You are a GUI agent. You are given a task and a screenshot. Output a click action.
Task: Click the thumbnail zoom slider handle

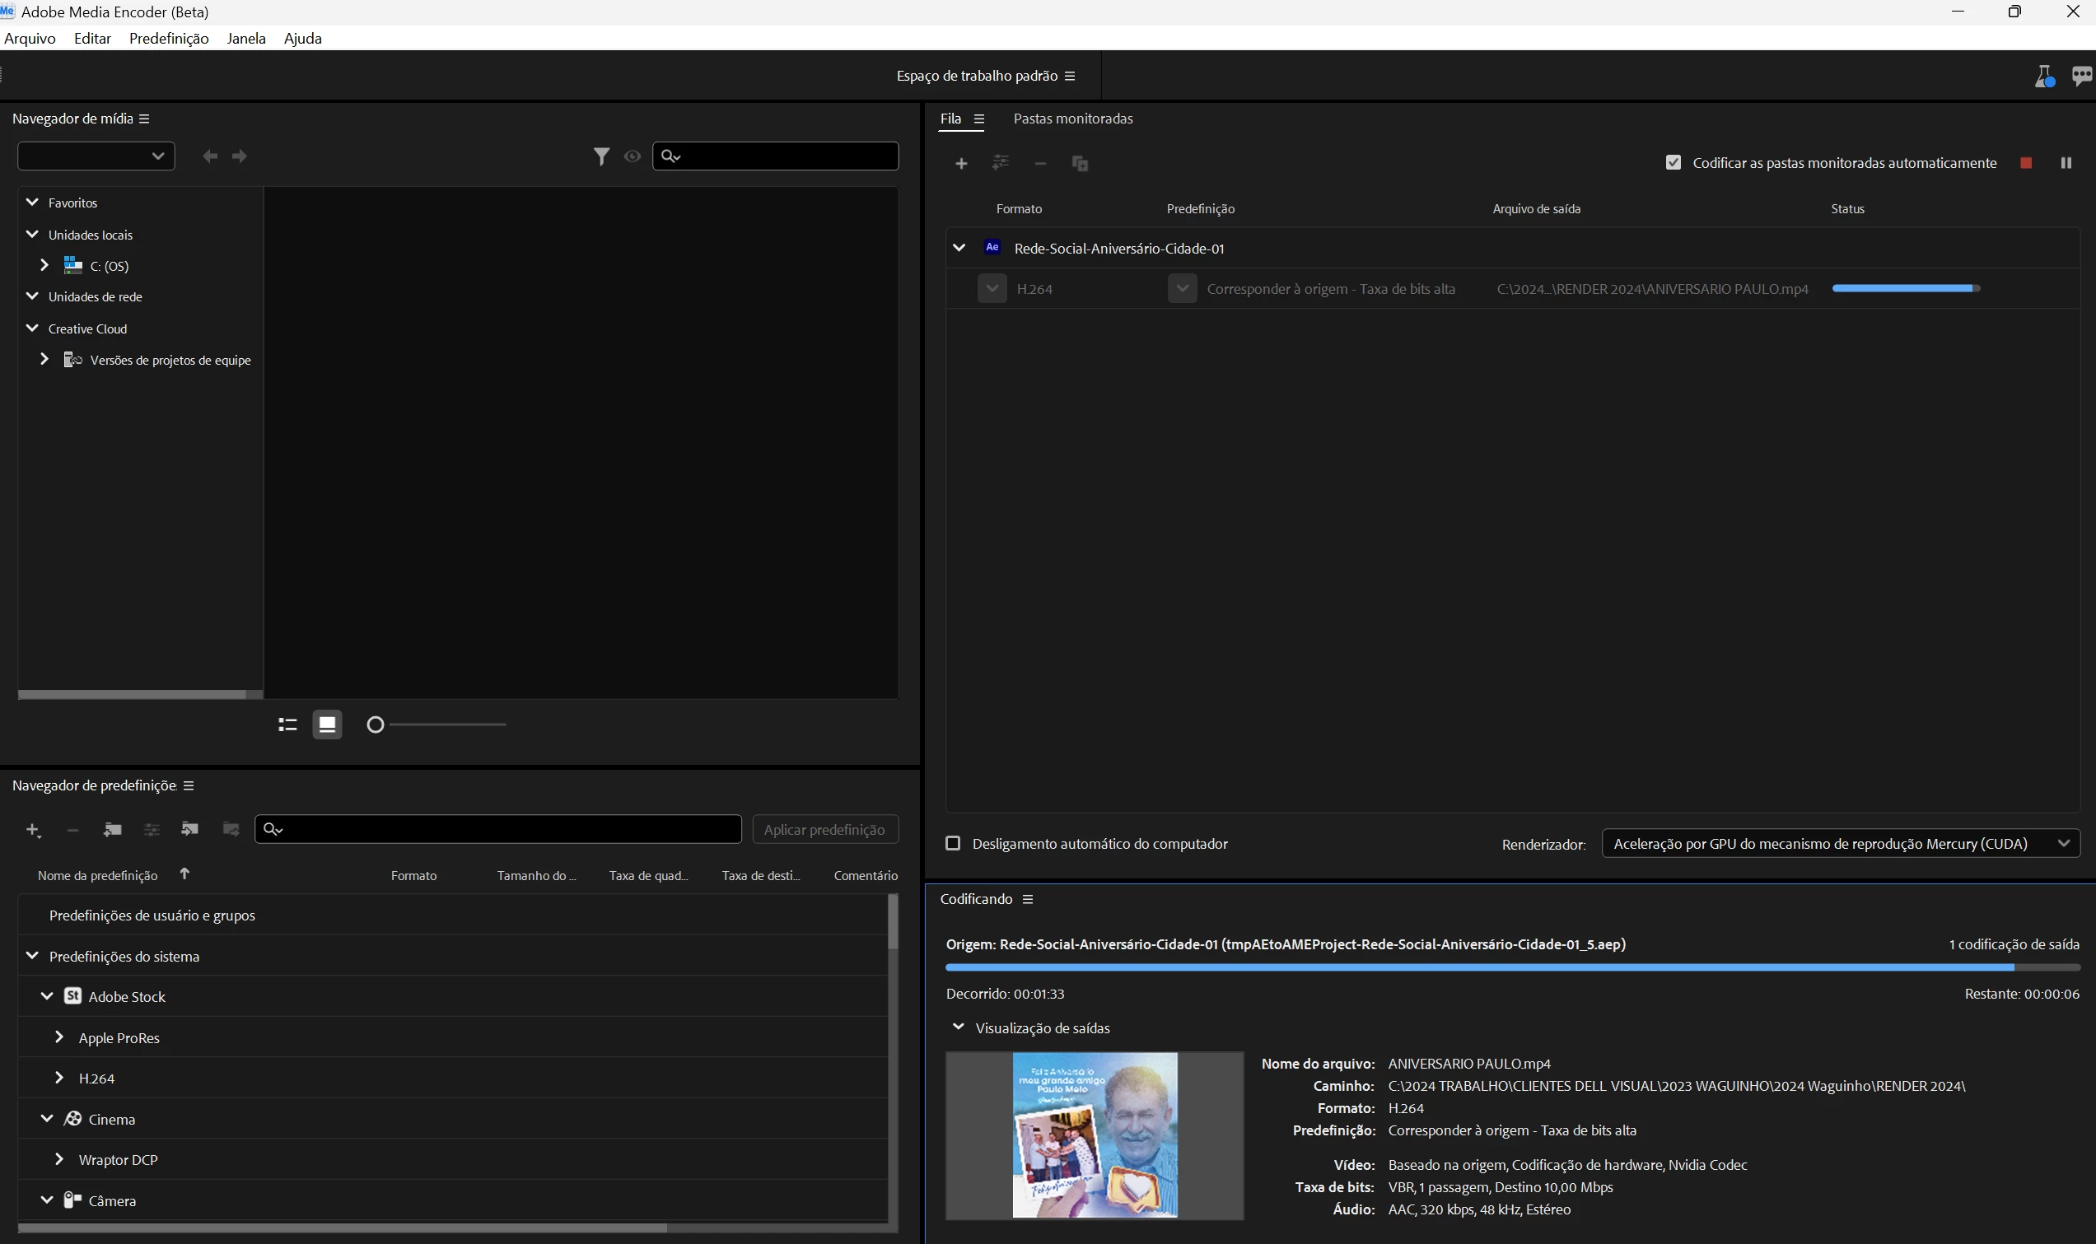click(x=376, y=725)
